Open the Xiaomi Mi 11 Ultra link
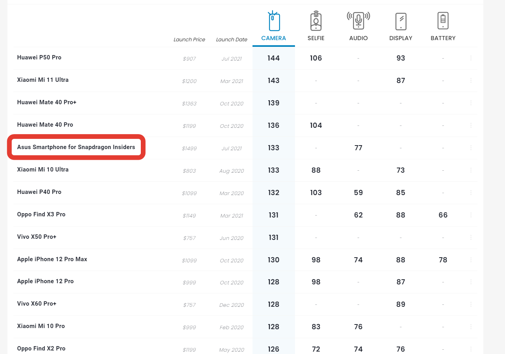Screen dimensions: 505x354 coord(43,80)
